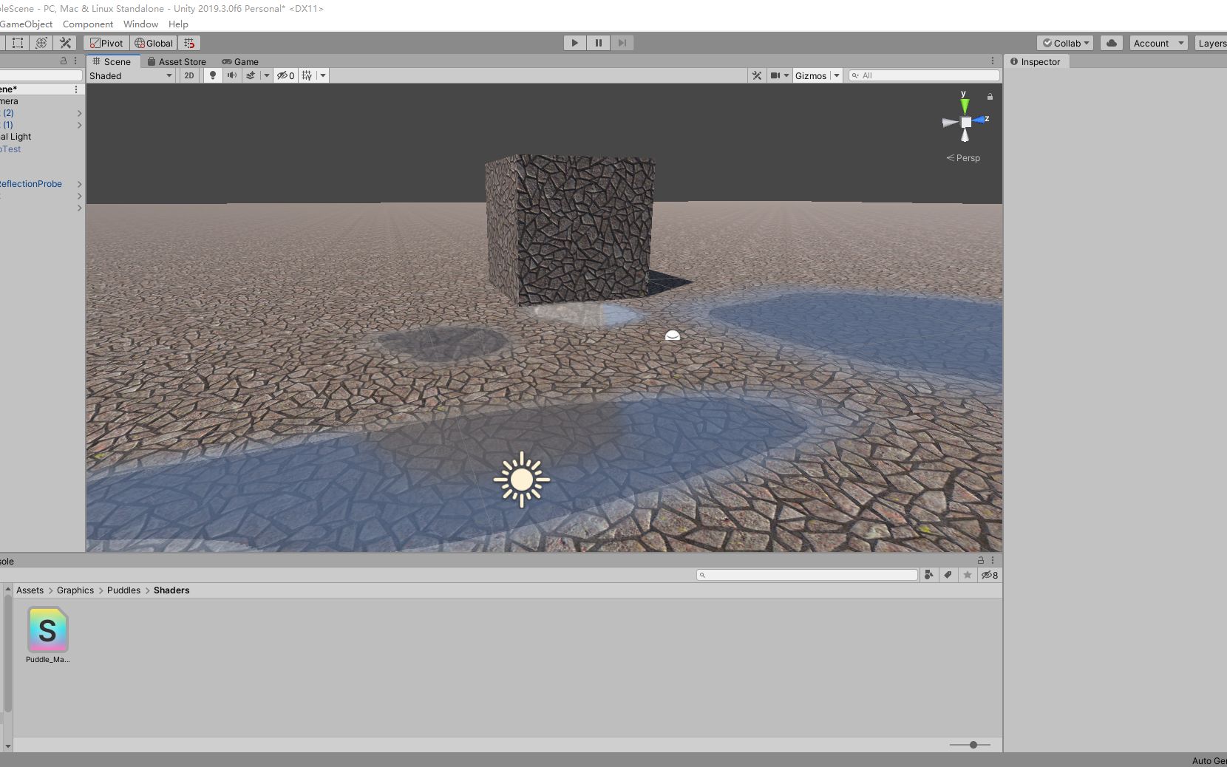Click the Custom Editor tool icon

(66, 43)
